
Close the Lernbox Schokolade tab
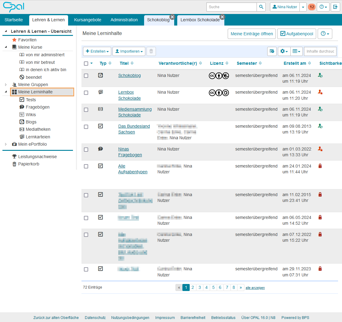pos(222,17)
